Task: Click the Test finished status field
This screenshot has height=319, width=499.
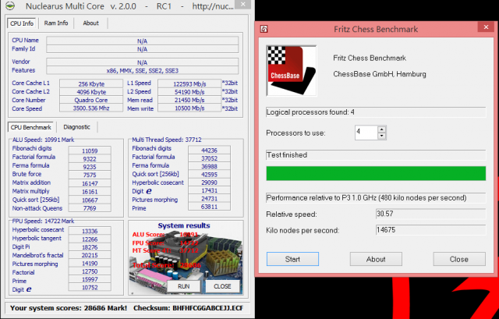Action: 376,155
